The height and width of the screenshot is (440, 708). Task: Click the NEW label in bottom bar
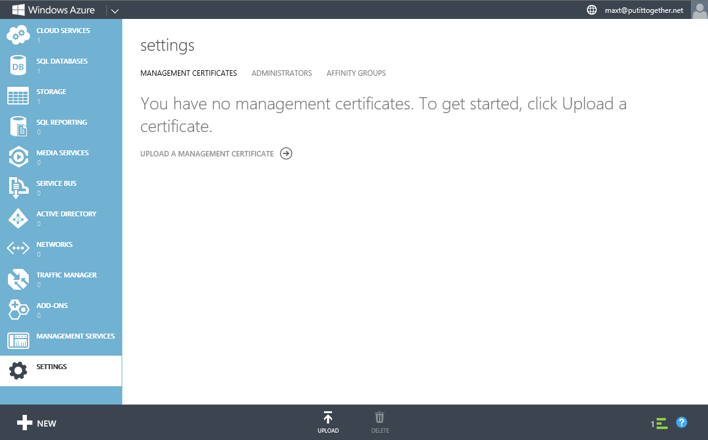[46, 424]
